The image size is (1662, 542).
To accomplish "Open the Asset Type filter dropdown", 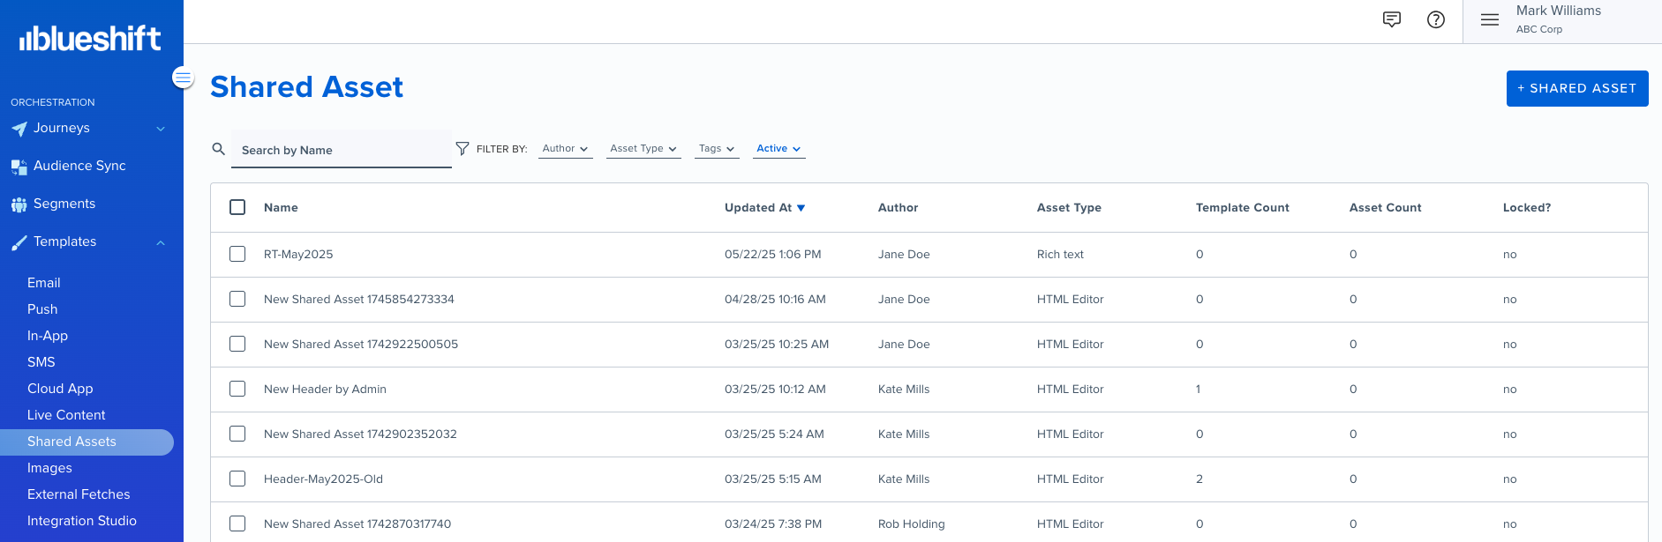I will coord(643,148).
